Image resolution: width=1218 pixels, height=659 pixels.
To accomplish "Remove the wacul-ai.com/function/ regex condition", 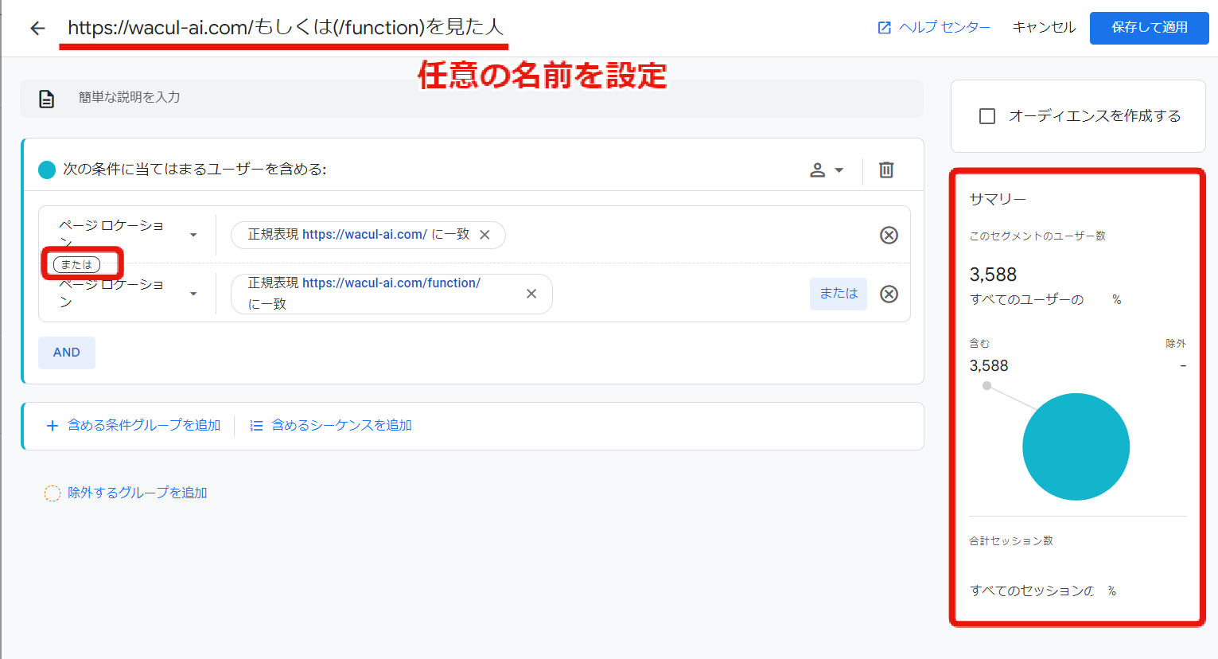I will tap(531, 294).
